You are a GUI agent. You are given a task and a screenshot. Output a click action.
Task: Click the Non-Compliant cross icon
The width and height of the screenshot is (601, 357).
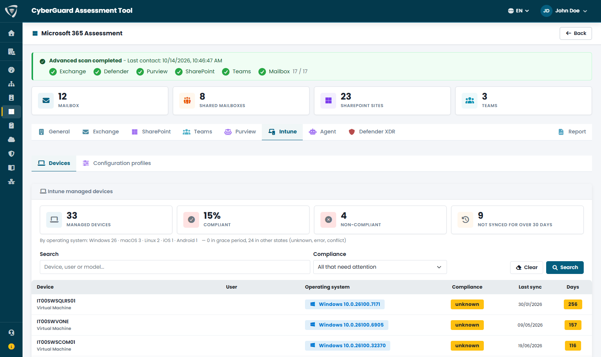coord(328,220)
